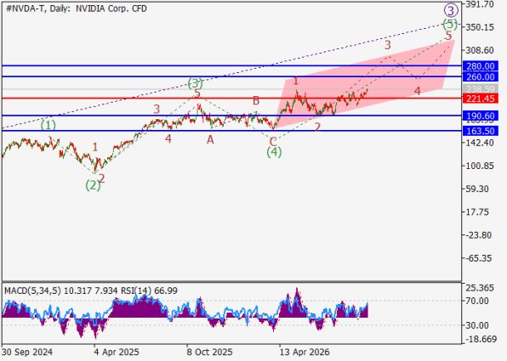
Task: Click the red 221.45 price level label
Action: 480,99
